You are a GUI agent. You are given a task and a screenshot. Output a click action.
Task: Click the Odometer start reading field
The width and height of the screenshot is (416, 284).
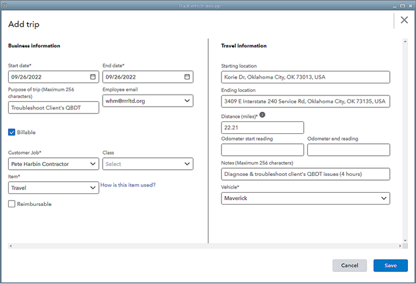click(262, 150)
